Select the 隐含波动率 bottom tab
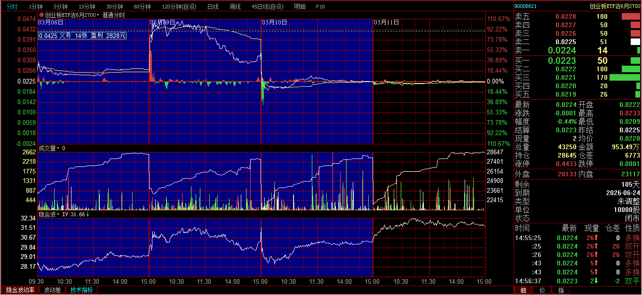The height and width of the screenshot is (295, 642). [x=20, y=290]
